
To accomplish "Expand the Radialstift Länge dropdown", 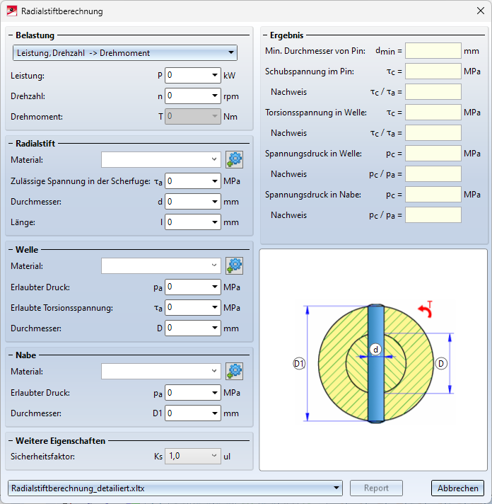I will coord(214,222).
